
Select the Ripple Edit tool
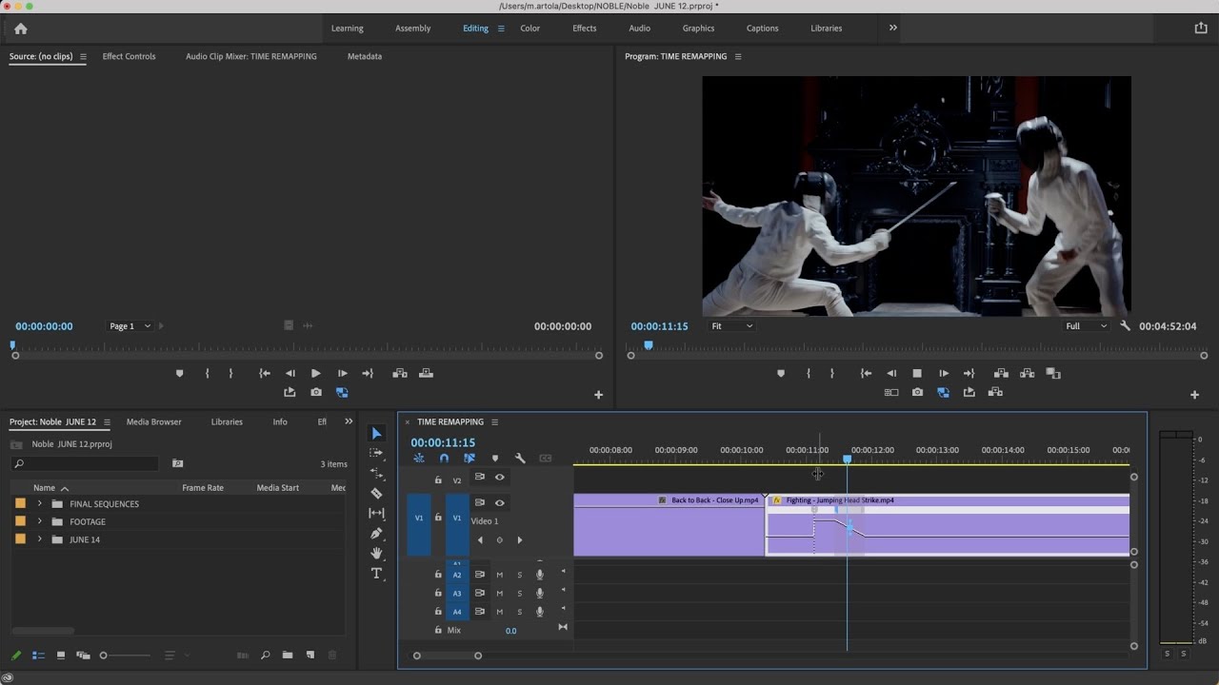376,473
